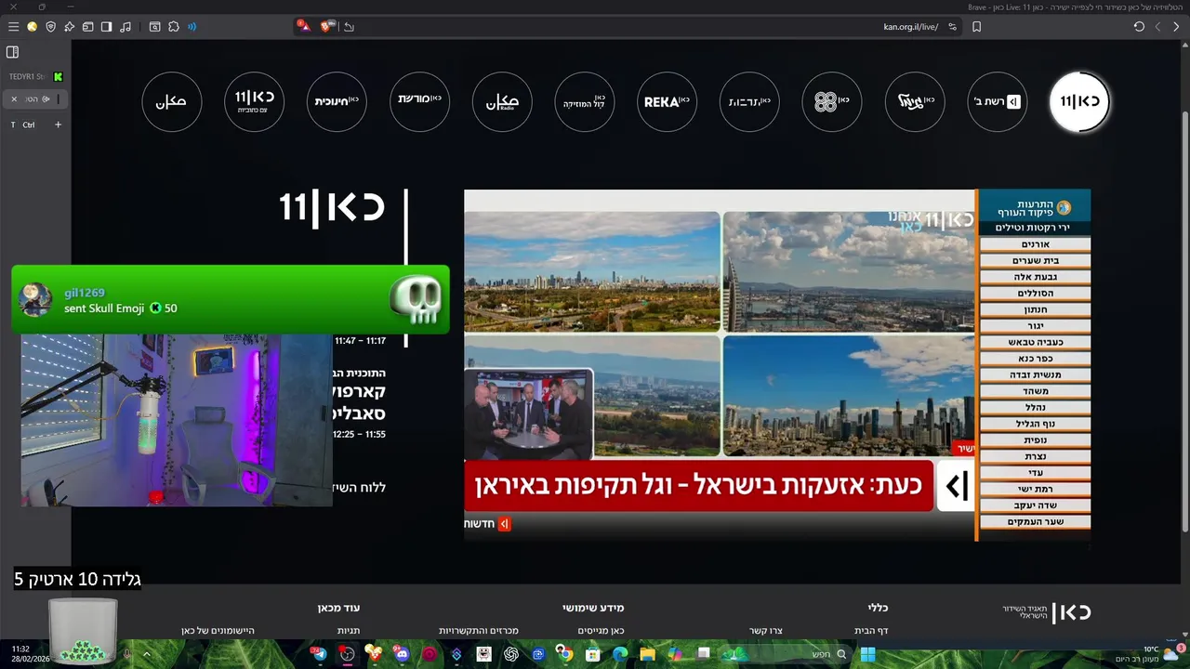The image size is (1190, 669).
Task: Open Google Chrome from the taskbar
Action: [564, 654]
